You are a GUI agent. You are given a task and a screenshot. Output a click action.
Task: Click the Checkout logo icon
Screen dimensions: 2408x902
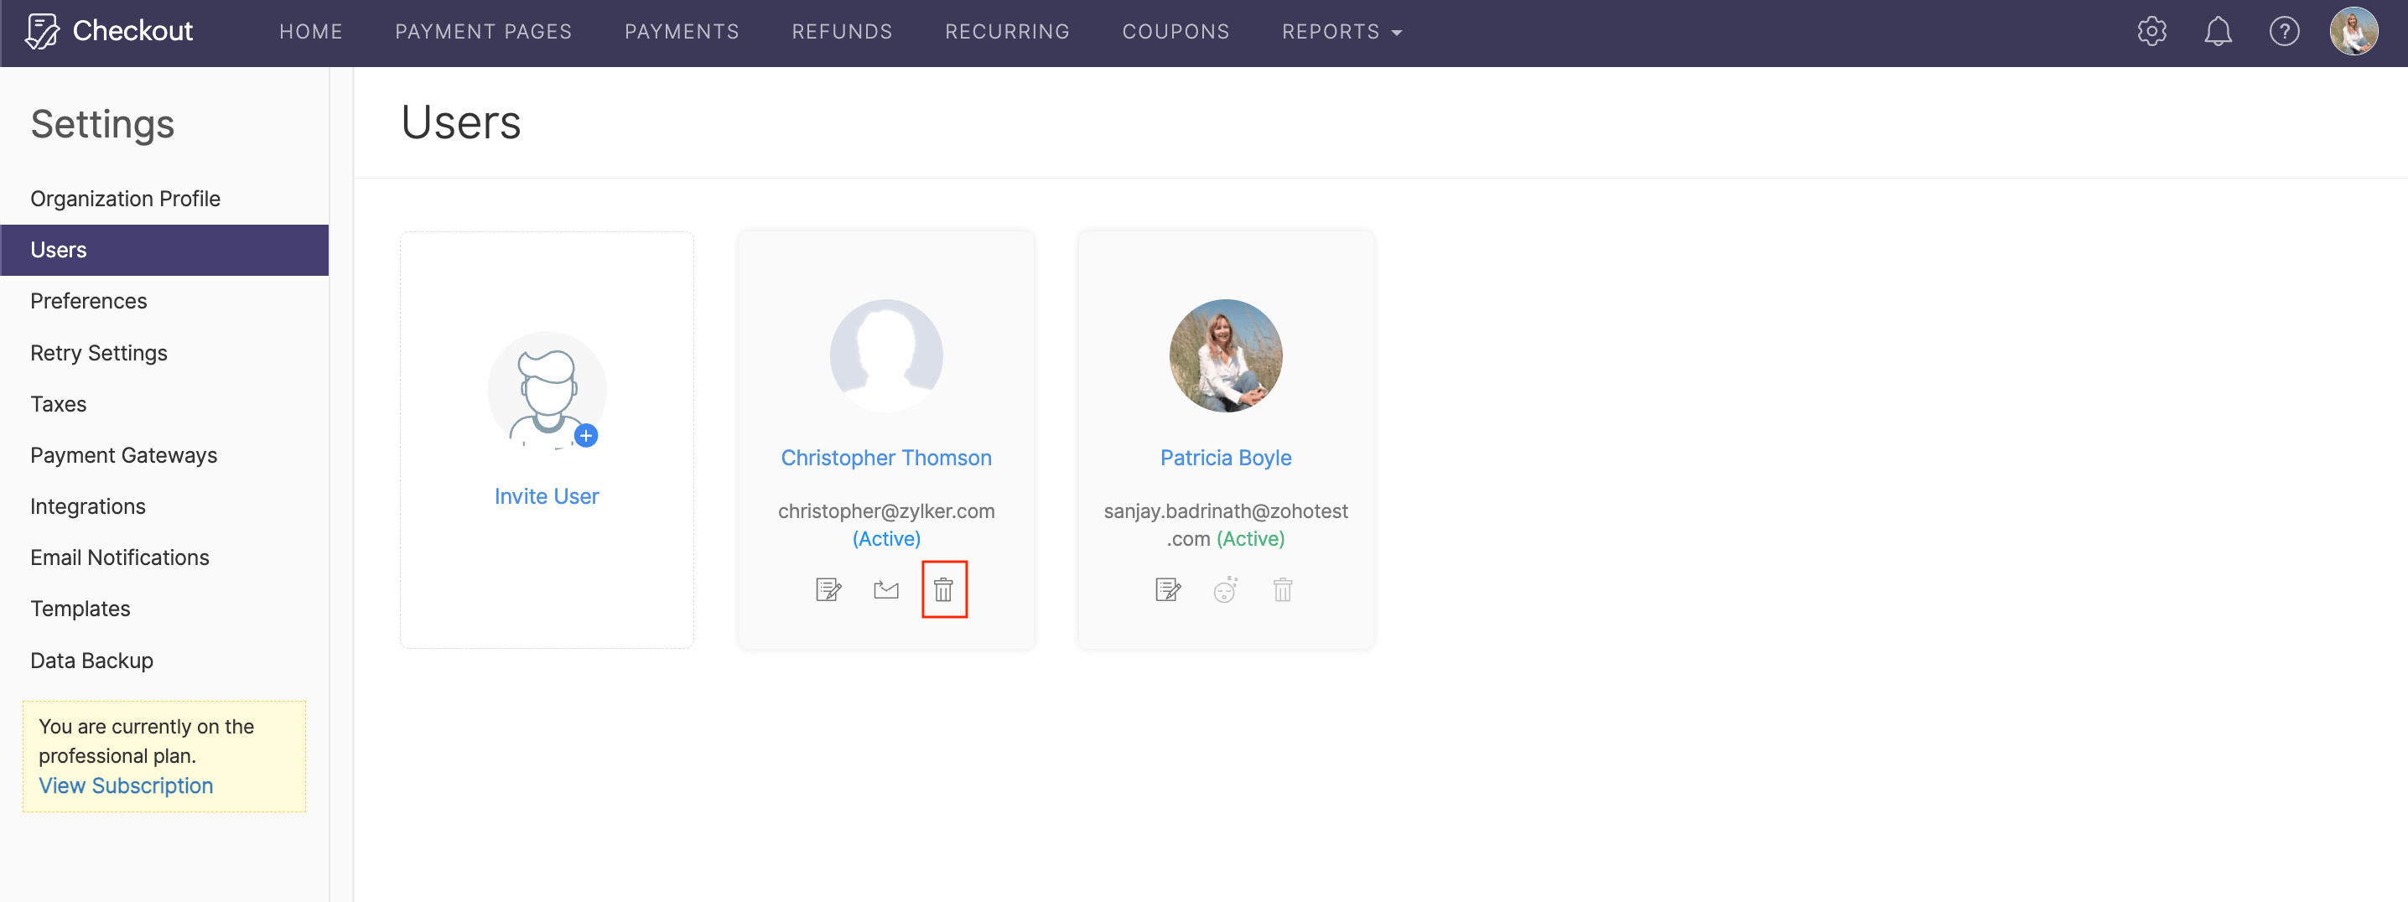point(41,32)
